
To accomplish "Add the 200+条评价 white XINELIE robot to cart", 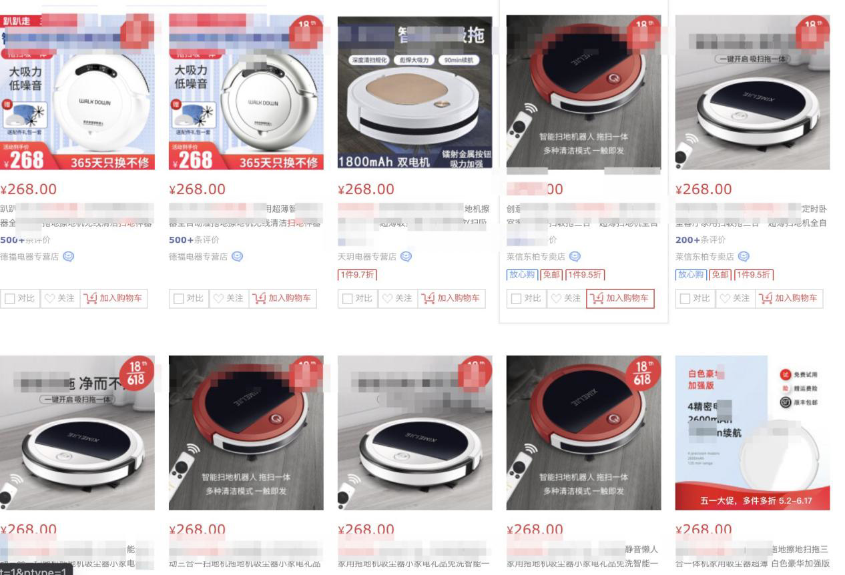I will tap(789, 298).
